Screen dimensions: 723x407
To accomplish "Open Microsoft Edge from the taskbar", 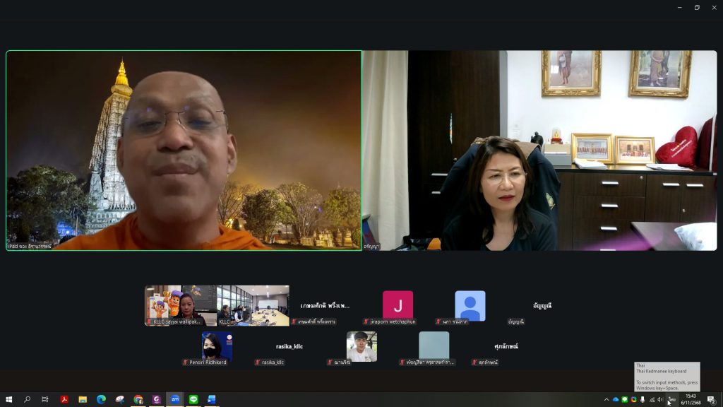I will pos(101,399).
